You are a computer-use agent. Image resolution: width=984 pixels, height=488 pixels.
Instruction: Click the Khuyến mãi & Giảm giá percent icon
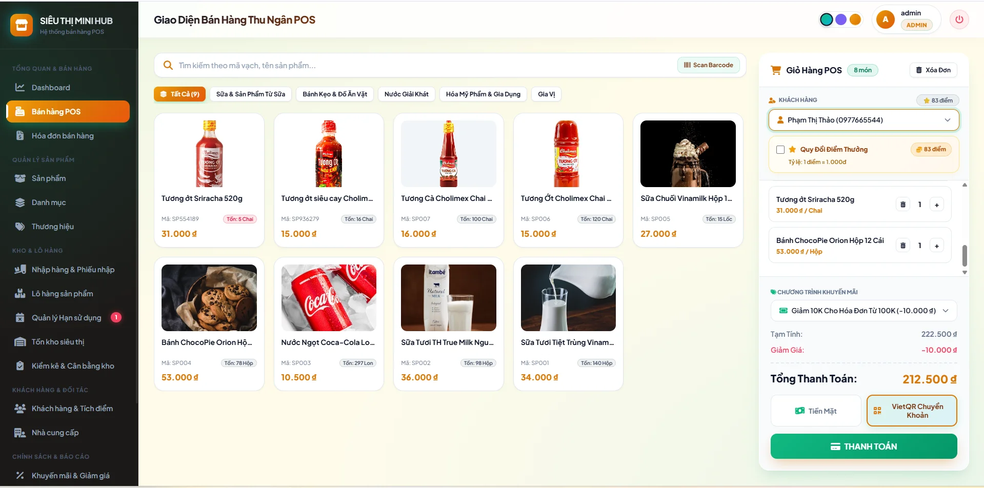tap(20, 476)
